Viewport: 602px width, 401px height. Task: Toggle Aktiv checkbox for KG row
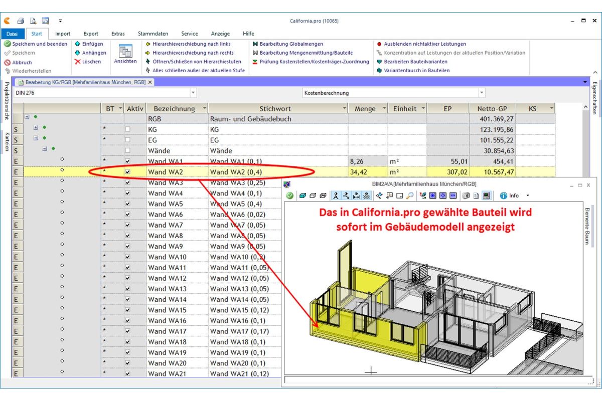(x=127, y=129)
